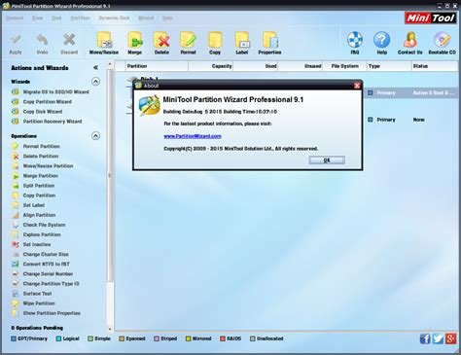461x355 pixels.
Task: Open the Partition menu
Action: [x=81, y=18]
